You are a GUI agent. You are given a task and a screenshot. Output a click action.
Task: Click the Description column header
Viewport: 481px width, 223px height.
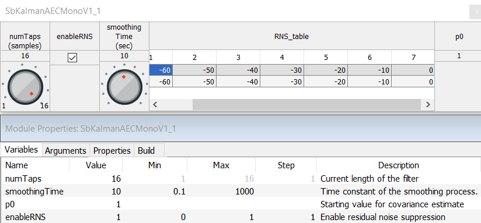tap(398, 165)
